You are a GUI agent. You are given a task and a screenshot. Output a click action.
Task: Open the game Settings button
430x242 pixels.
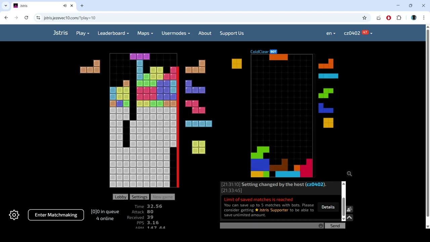pyautogui.click(x=139, y=197)
